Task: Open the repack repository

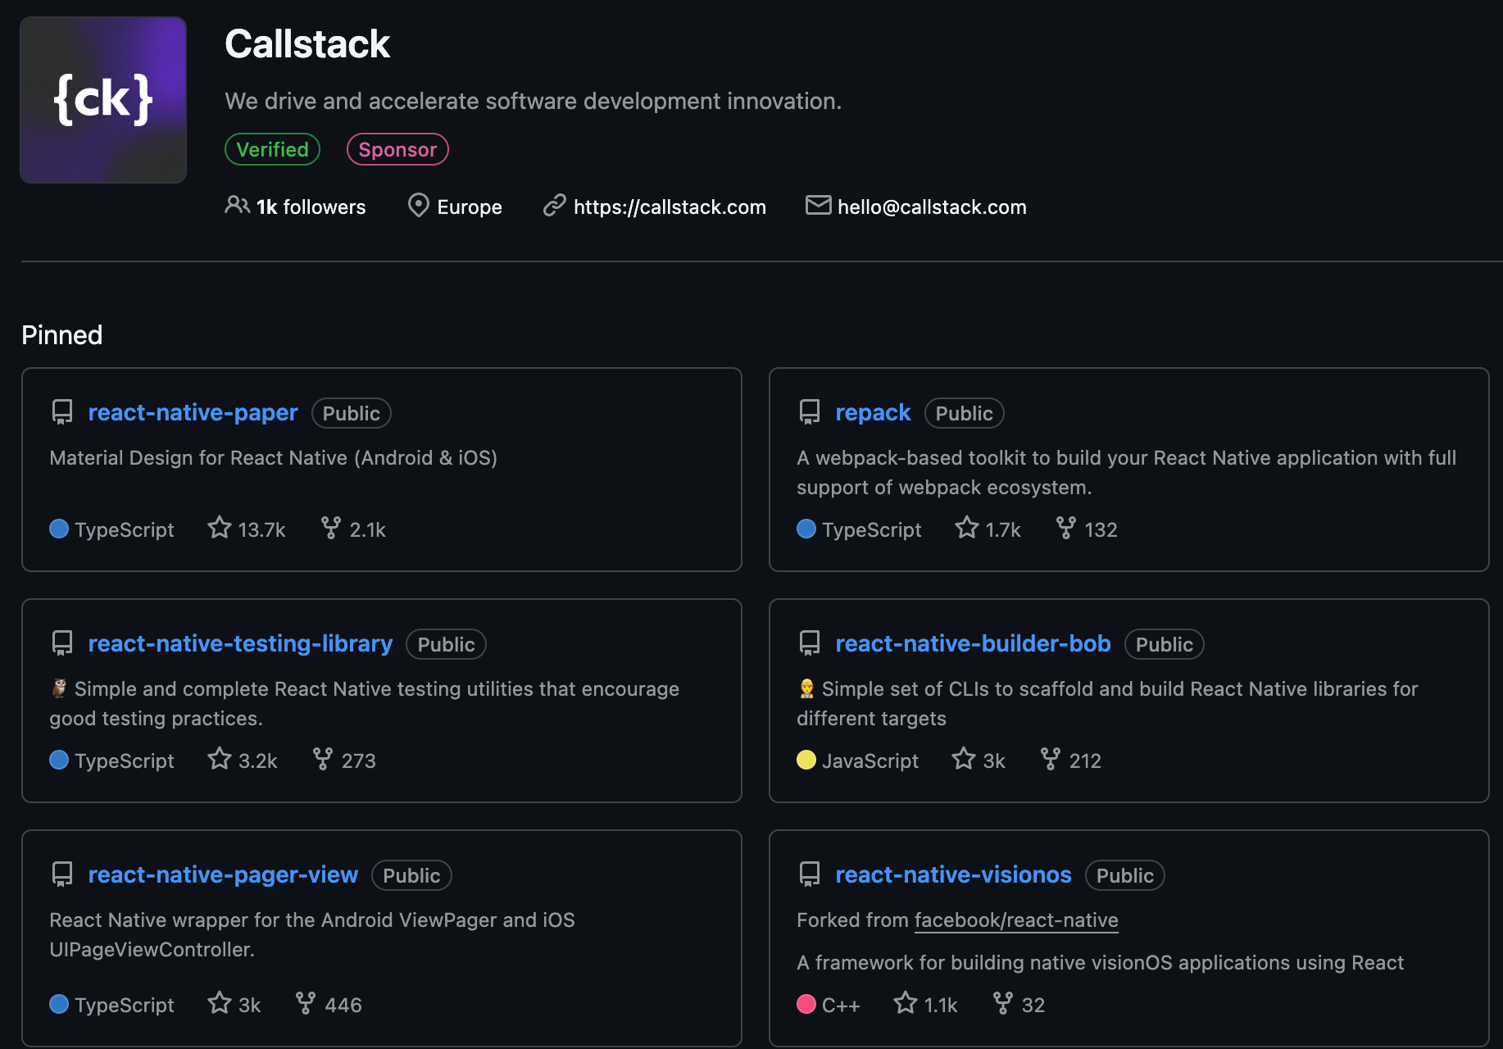Action: (x=873, y=412)
